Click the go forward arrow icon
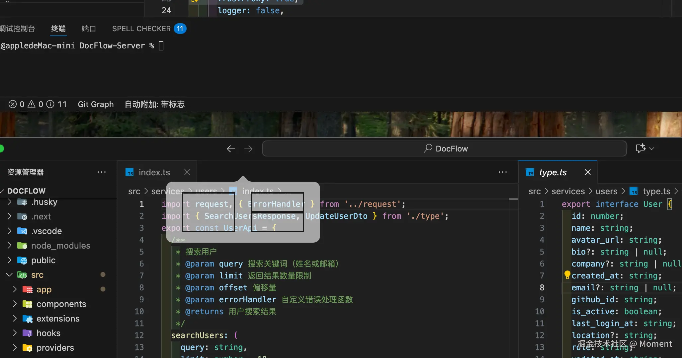The width and height of the screenshot is (682, 358). 248,149
